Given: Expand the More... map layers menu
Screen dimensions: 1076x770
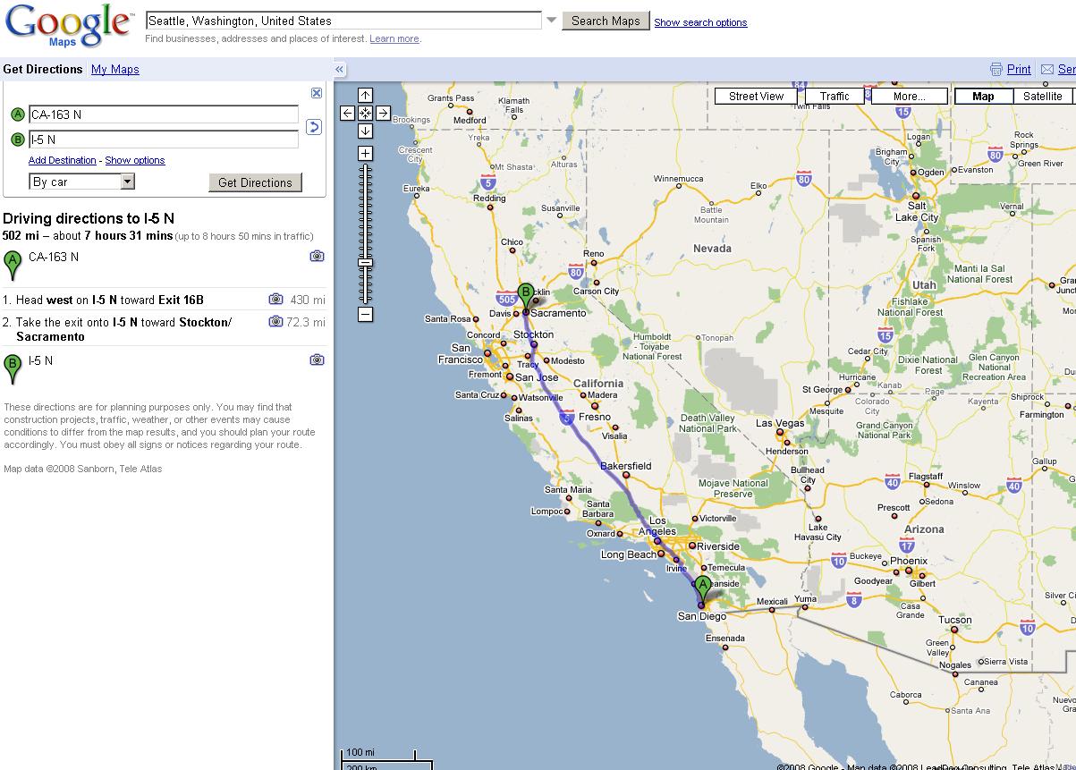Looking at the screenshot, I should pos(909,97).
